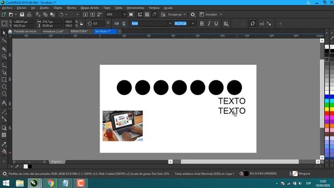Click the Import icon
This screenshot has height=188, width=334.
point(85,15)
